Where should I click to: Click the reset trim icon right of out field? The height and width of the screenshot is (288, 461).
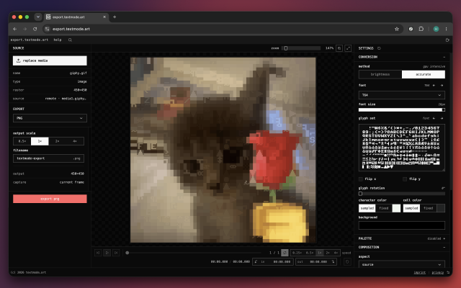tap(347, 261)
